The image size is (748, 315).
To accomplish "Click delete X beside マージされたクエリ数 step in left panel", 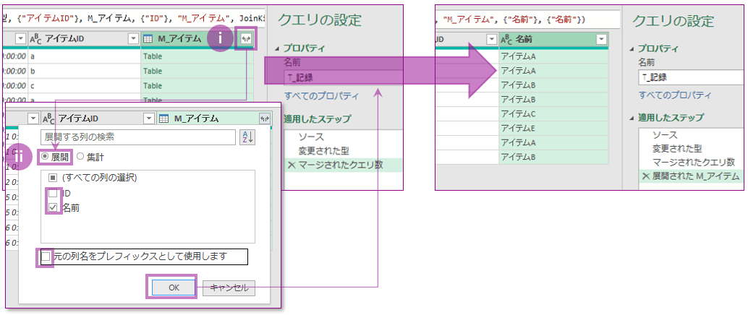I will click(292, 165).
